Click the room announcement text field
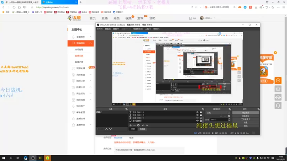Screen dimensions: 287x161 click(149, 150)
